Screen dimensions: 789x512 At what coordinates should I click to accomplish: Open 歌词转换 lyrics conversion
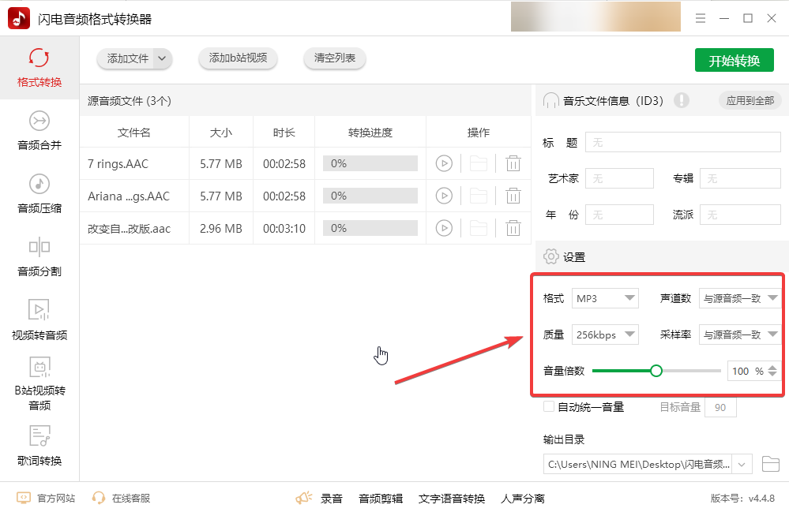pyautogui.click(x=39, y=447)
